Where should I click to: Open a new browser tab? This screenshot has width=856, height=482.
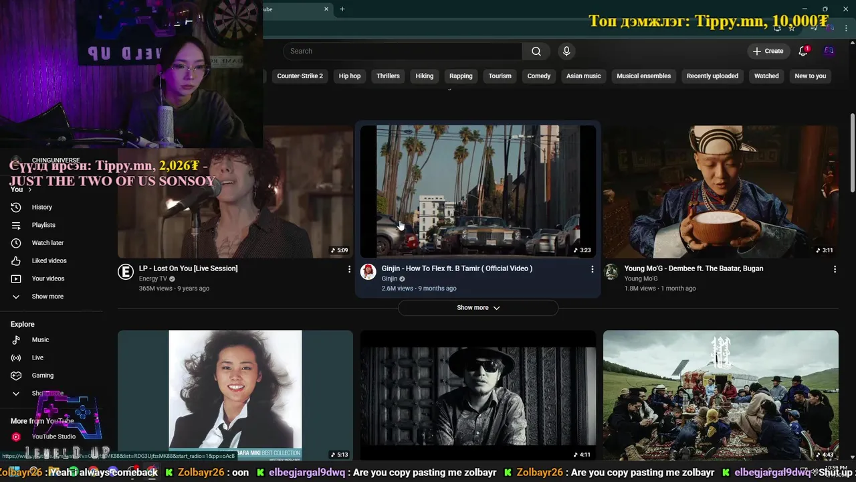click(342, 9)
